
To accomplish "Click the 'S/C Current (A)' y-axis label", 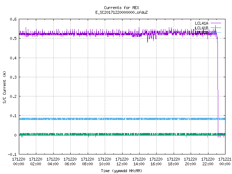I will click(5, 87).
